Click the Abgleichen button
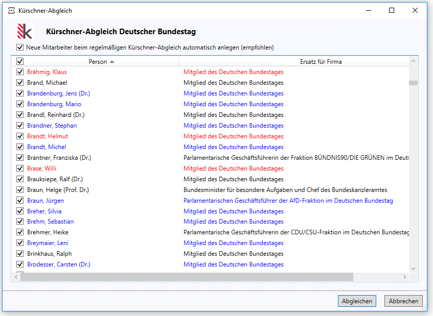 (357, 301)
